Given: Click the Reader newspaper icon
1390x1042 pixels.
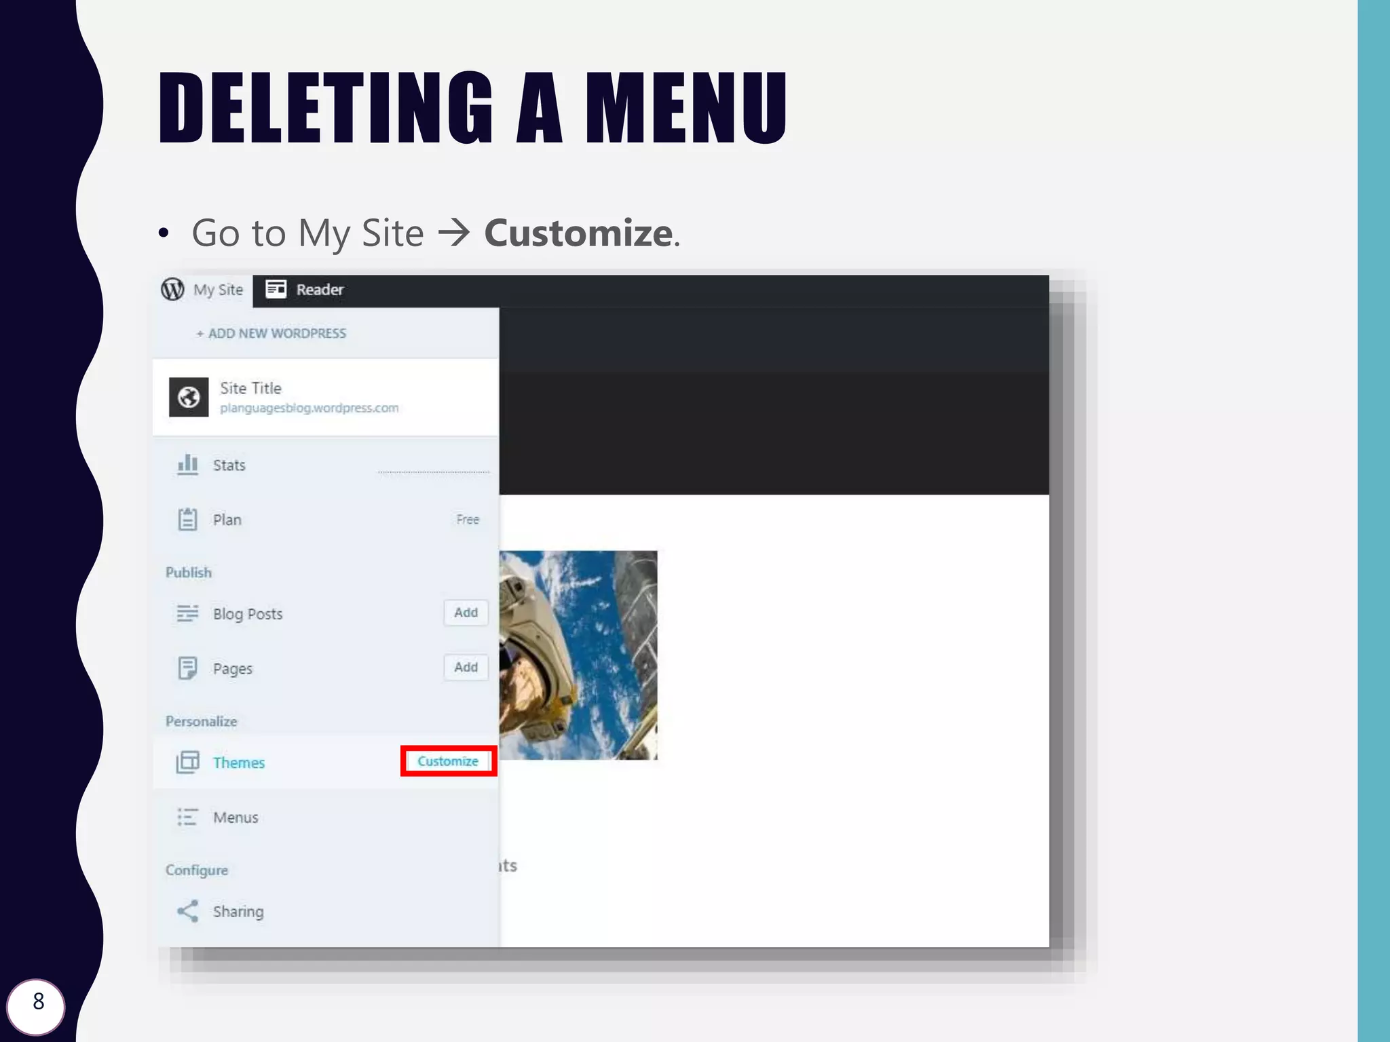Looking at the screenshot, I should (276, 289).
